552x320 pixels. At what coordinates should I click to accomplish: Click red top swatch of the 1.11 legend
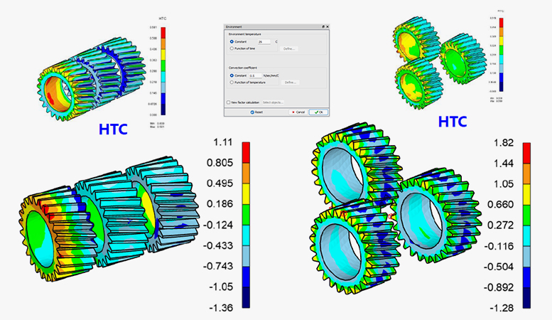247,152
